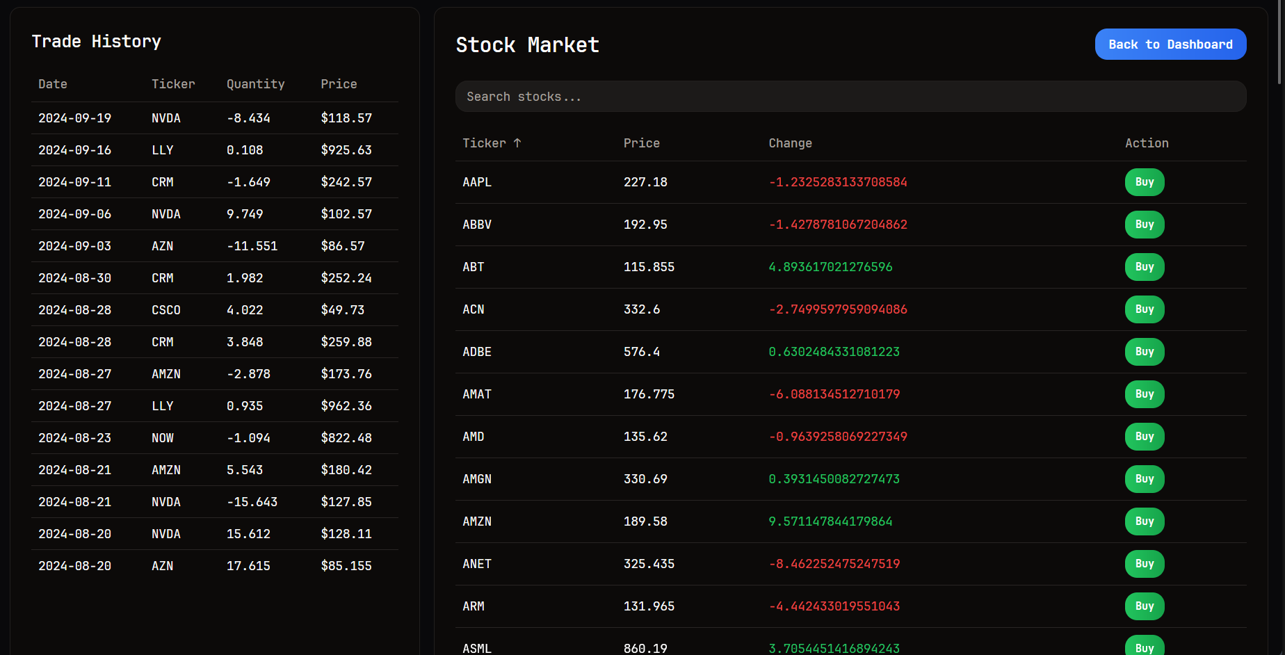This screenshot has height=655, width=1285.
Task: Click the change value -1.2325283133708584
Action: (x=838, y=182)
